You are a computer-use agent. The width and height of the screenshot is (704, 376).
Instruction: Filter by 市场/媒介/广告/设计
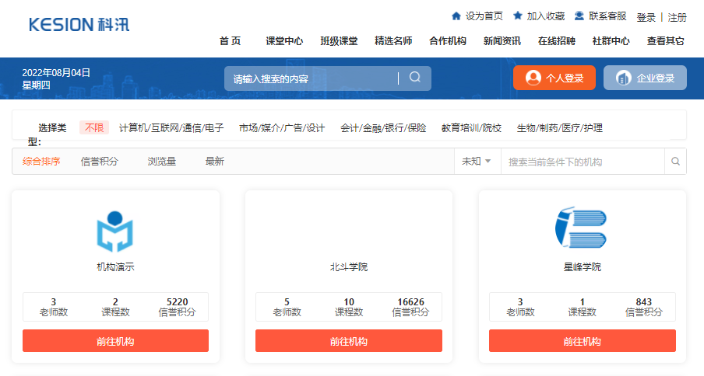click(x=282, y=128)
